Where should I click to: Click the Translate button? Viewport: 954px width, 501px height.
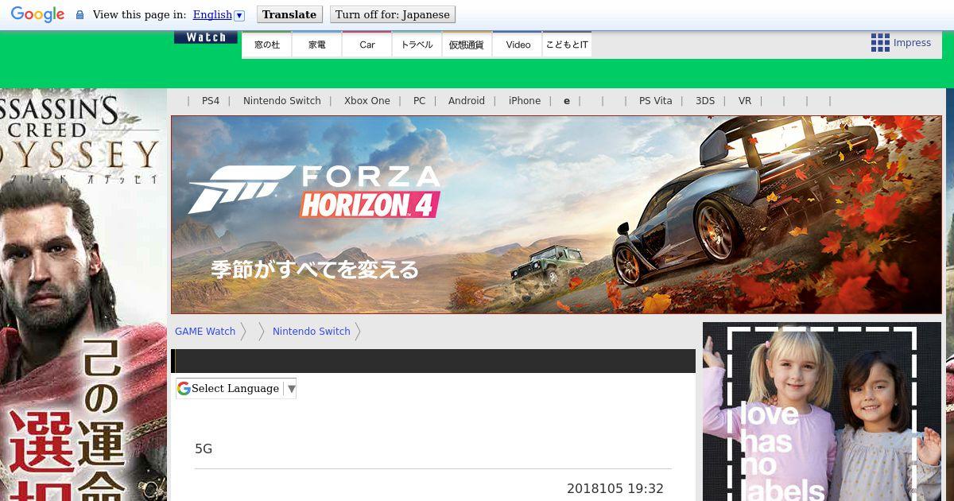[x=289, y=14]
